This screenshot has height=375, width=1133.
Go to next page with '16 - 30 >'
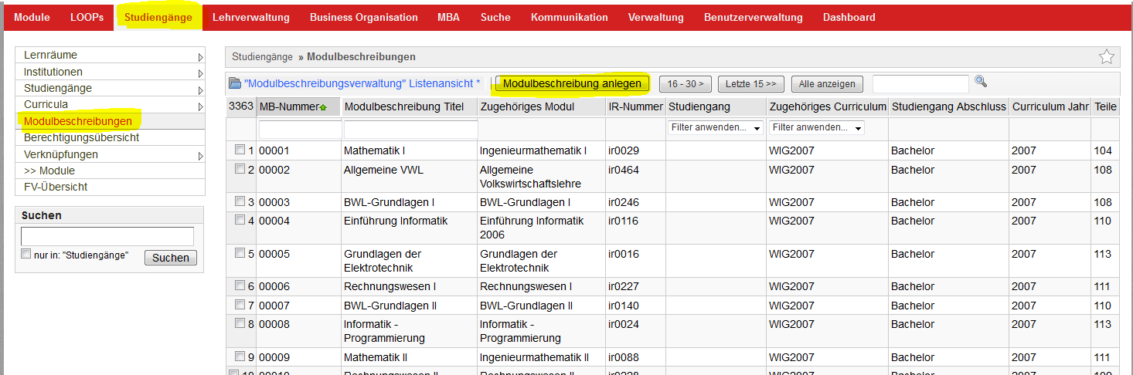coord(685,83)
